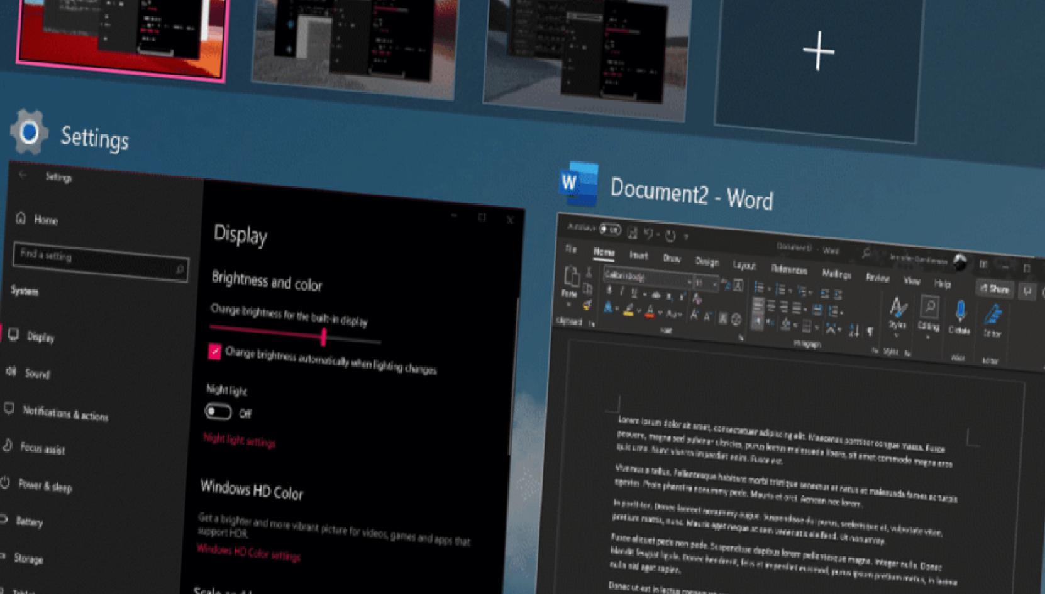The image size is (1045, 594).
Task: Open Focus assist settings
Action: (35, 448)
